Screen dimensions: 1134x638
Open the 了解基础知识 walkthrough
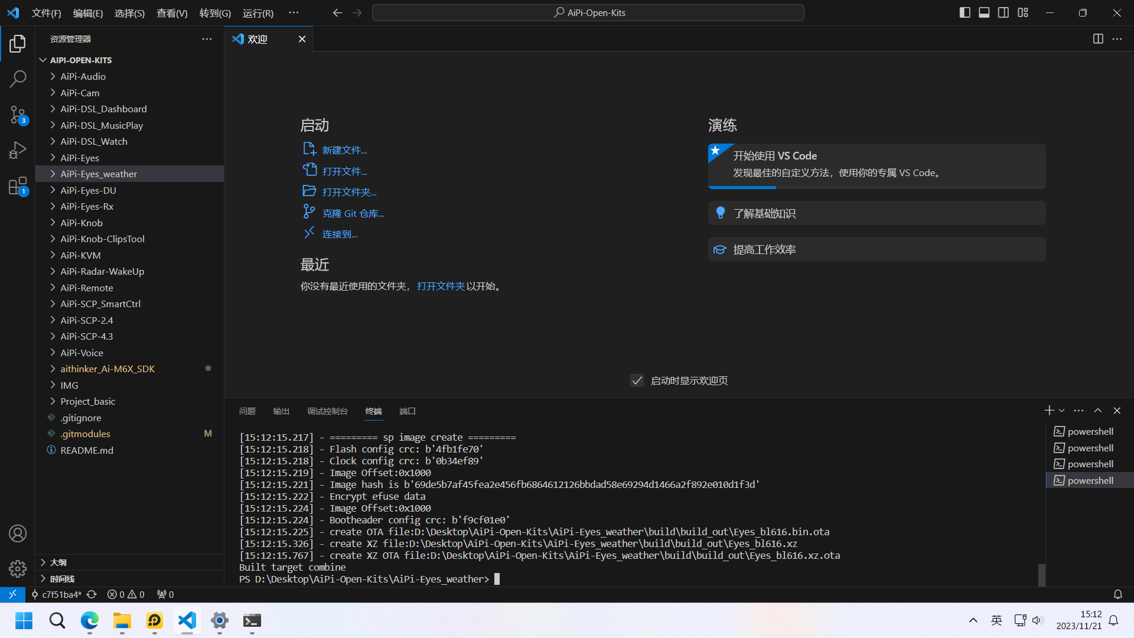[876, 213]
